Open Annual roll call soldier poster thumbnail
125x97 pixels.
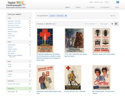[73, 78]
